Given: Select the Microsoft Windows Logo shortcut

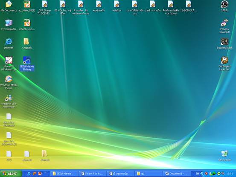Looking at the screenshot, I should click(x=9, y=64).
